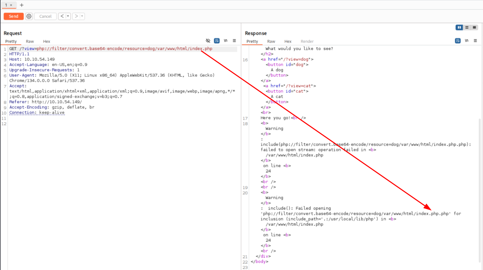This screenshot has height=270, width=483.
Task: Toggle word wrap icon in Response panel
Action: click(x=458, y=41)
